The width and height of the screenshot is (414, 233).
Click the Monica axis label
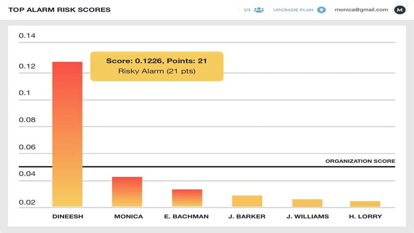[x=128, y=217]
